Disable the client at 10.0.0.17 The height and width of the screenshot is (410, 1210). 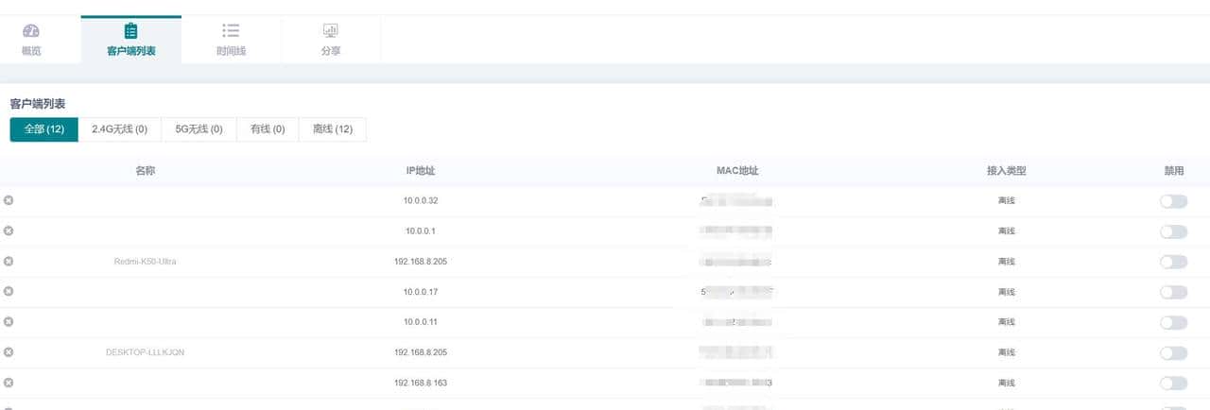[x=1173, y=293]
